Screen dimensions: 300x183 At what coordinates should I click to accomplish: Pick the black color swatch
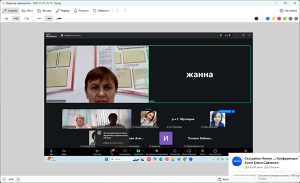[256, 18]
